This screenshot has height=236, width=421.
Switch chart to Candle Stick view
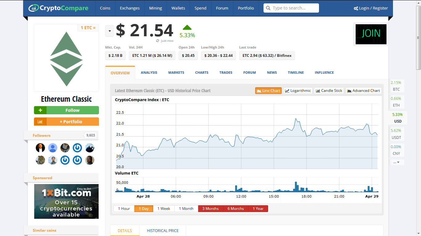[329, 91]
